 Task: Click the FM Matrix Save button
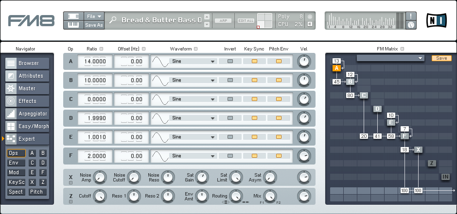[x=441, y=58]
